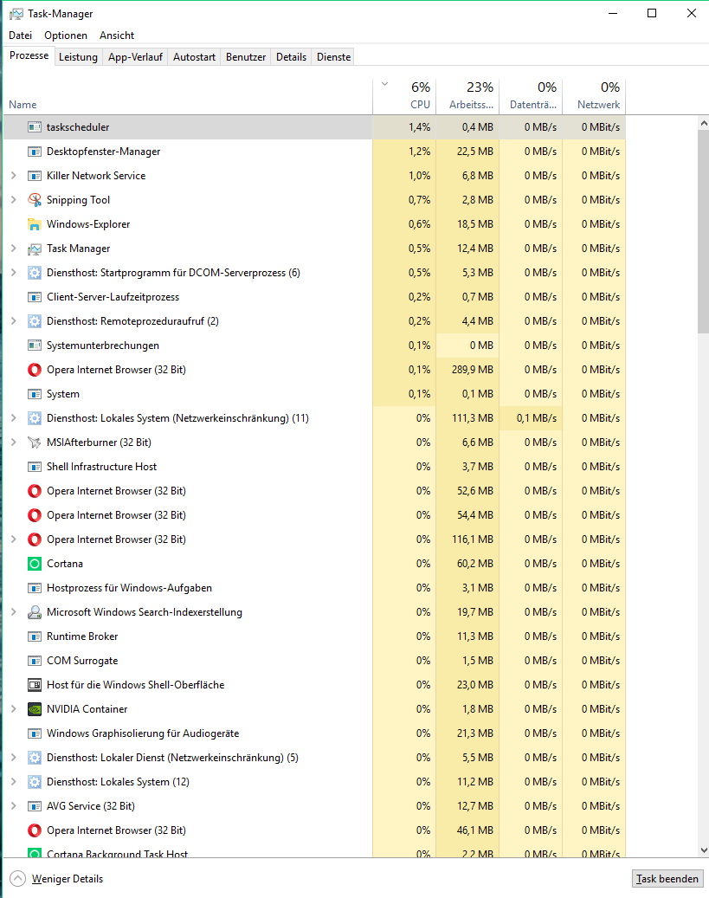The image size is (709, 898).
Task: Open the Optionen menu
Action: [66, 36]
